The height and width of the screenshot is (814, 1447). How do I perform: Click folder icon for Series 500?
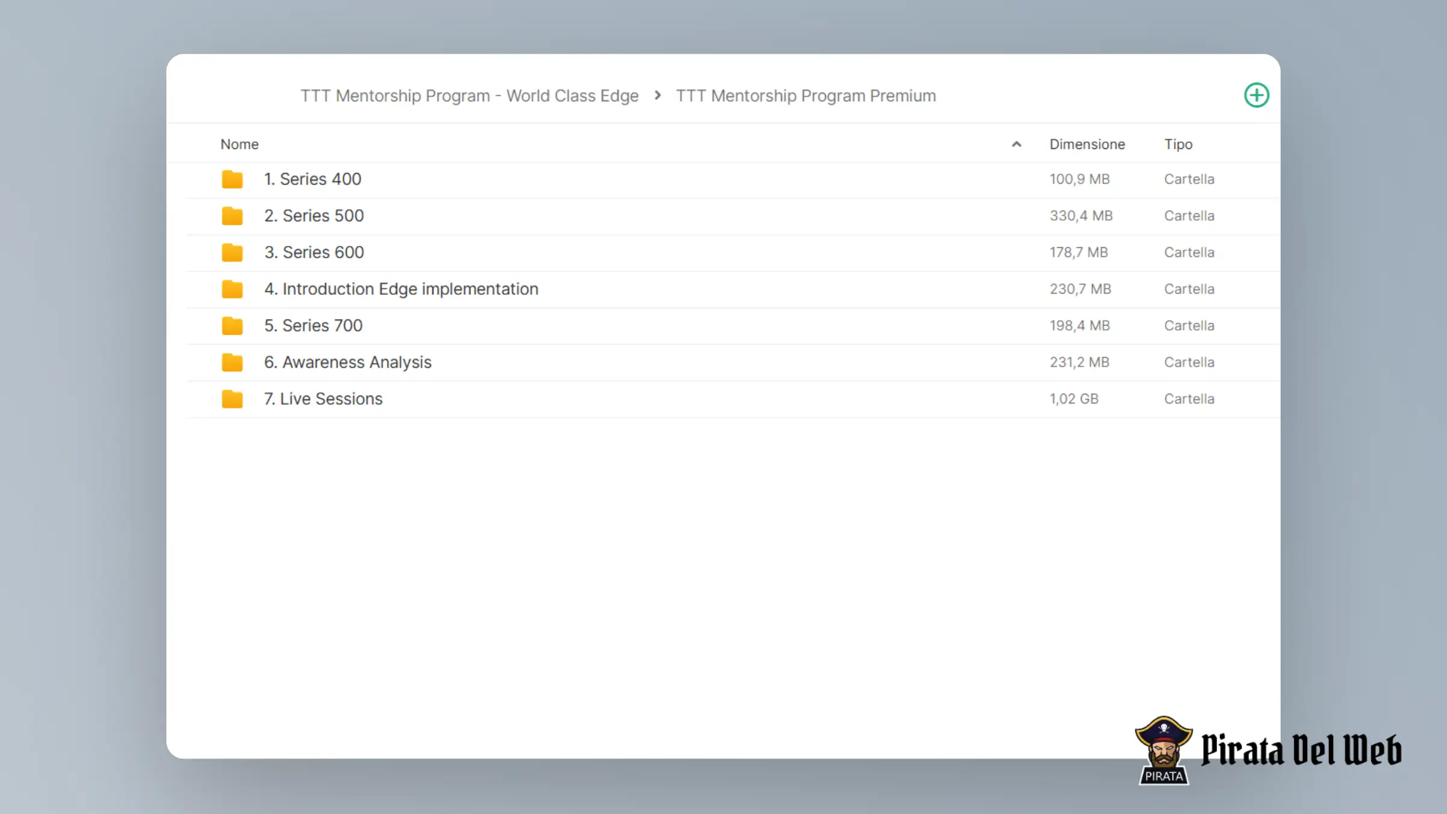[232, 216]
